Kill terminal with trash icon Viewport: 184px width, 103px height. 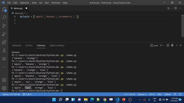tap(172, 45)
